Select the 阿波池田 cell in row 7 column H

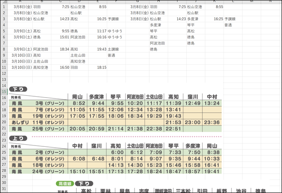coord(159,43)
